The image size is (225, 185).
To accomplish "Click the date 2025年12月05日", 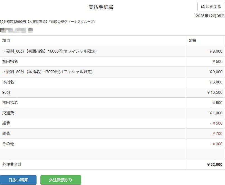I will coord(210,16).
